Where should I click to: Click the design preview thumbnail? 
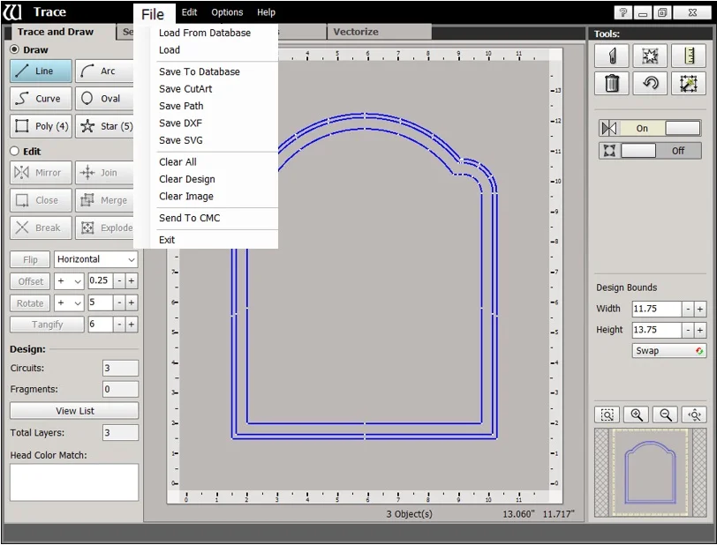(650, 473)
